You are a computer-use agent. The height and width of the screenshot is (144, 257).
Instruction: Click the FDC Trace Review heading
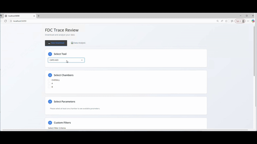coord(62,30)
